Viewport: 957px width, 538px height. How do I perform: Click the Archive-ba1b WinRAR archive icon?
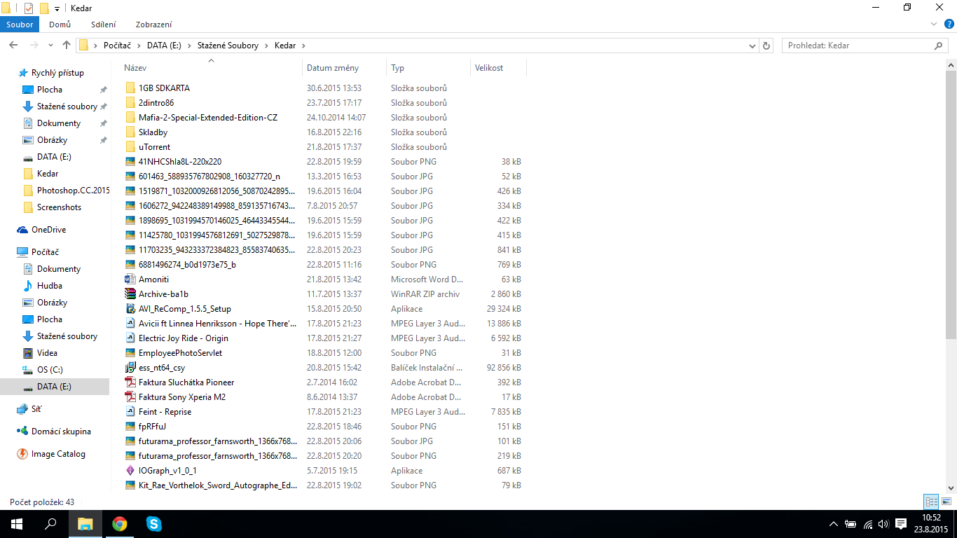pyautogui.click(x=130, y=294)
